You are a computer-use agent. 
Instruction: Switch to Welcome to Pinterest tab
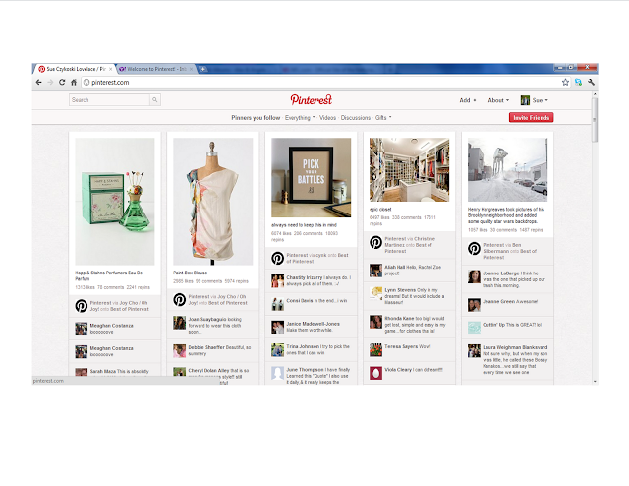155,69
